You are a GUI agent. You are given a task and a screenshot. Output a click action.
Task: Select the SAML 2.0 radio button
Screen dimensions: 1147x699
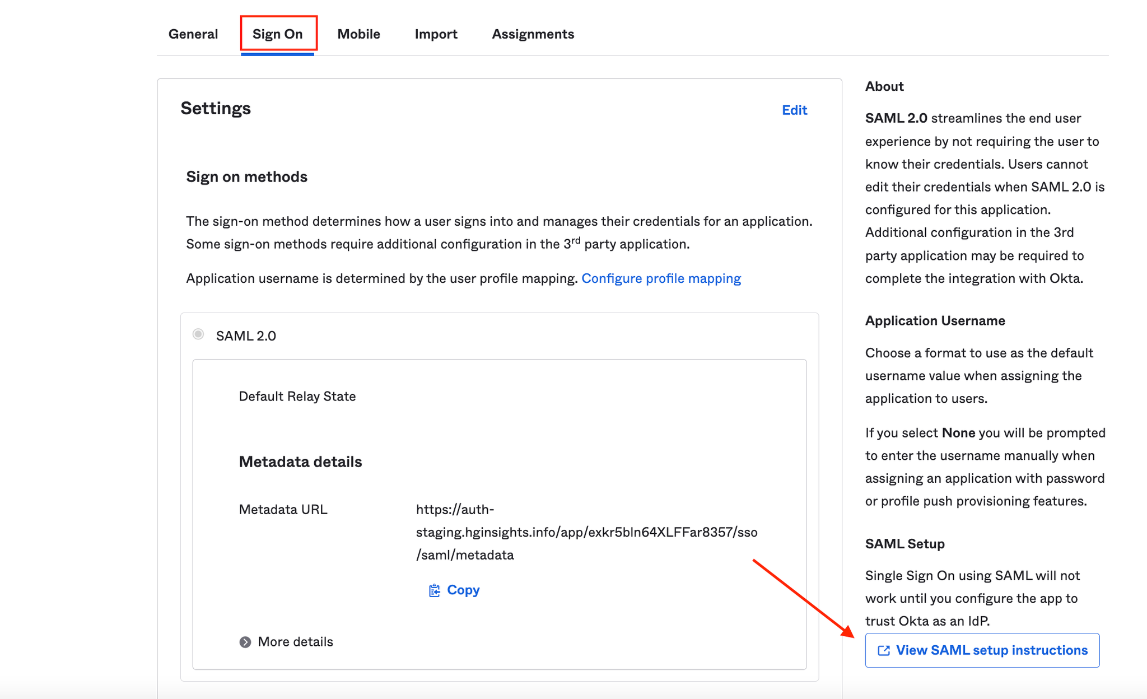coord(198,334)
